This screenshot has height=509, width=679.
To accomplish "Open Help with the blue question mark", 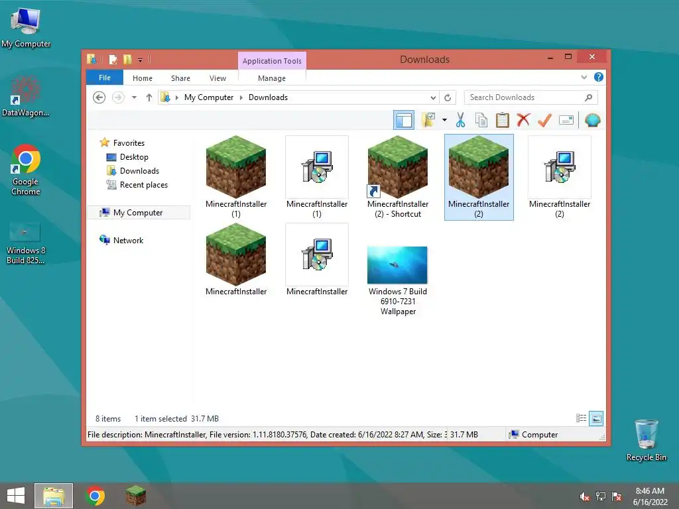I will (x=599, y=77).
